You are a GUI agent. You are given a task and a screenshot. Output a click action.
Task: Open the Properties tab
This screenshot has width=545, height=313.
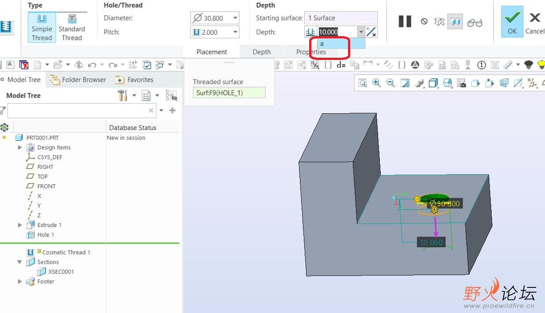(x=311, y=52)
